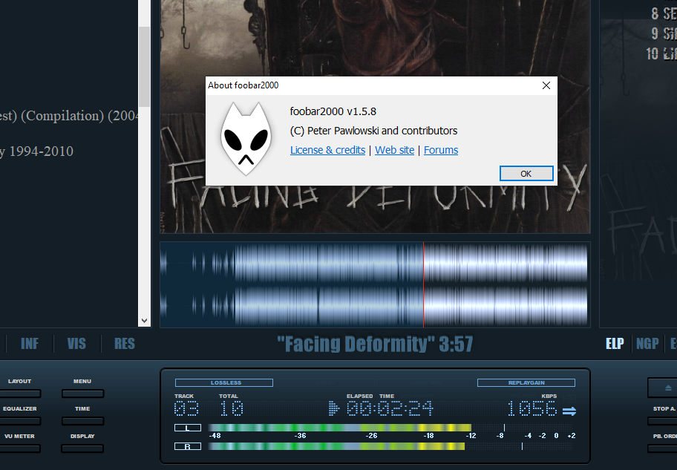Close the About foobar2000 dialog
This screenshot has width=677, height=470.
[546, 85]
